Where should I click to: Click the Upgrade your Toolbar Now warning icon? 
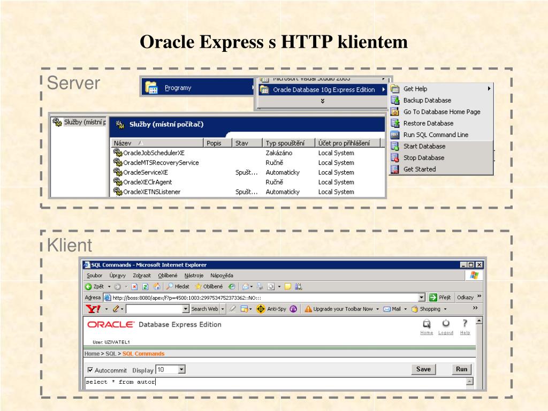308,309
